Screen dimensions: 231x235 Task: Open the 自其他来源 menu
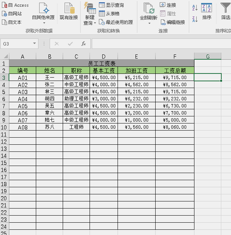[x=43, y=13]
